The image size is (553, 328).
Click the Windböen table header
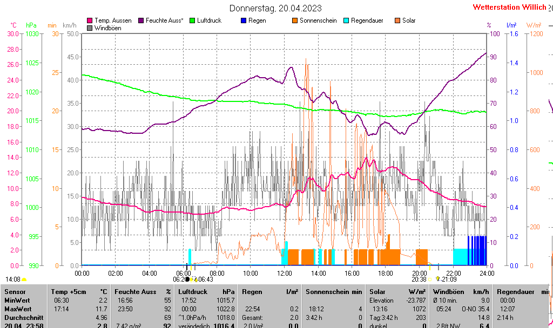pos(448,292)
